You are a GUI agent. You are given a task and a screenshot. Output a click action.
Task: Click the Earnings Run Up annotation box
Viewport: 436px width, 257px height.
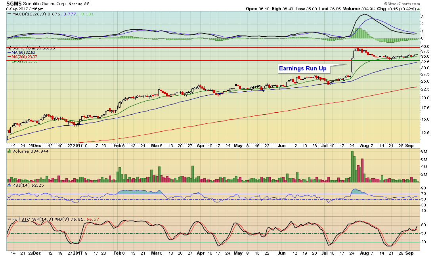click(304, 68)
